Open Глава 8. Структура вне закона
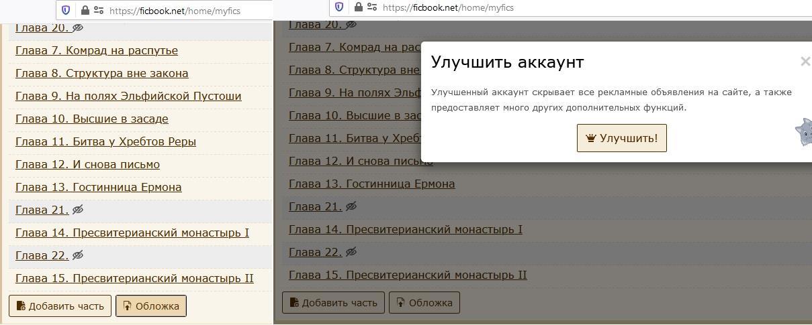Image resolution: width=812 pixels, height=325 pixels. tap(102, 74)
